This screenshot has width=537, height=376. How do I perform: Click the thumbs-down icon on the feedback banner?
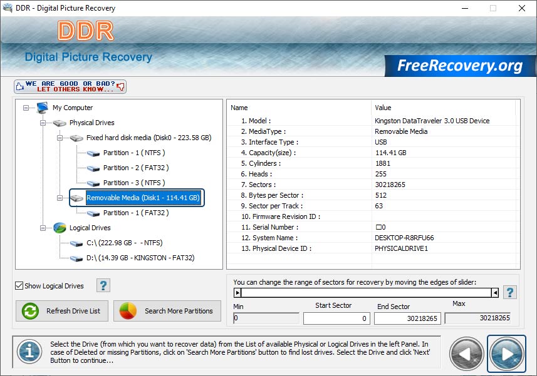[x=120, y=86]
